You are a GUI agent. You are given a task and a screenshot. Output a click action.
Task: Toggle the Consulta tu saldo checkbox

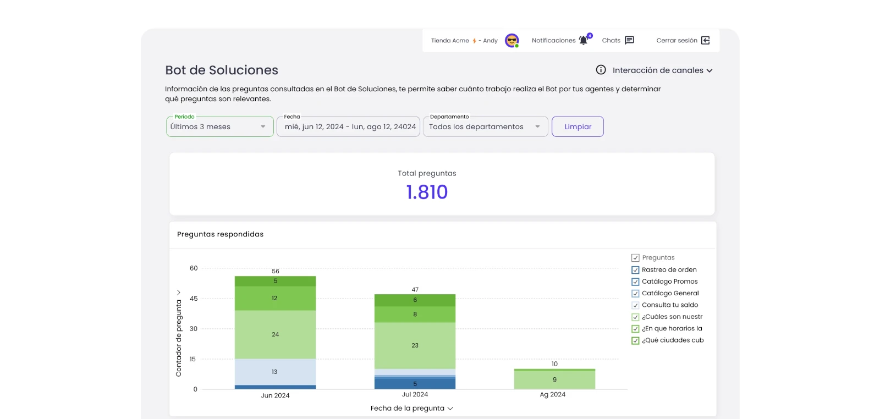pos(635,305)
